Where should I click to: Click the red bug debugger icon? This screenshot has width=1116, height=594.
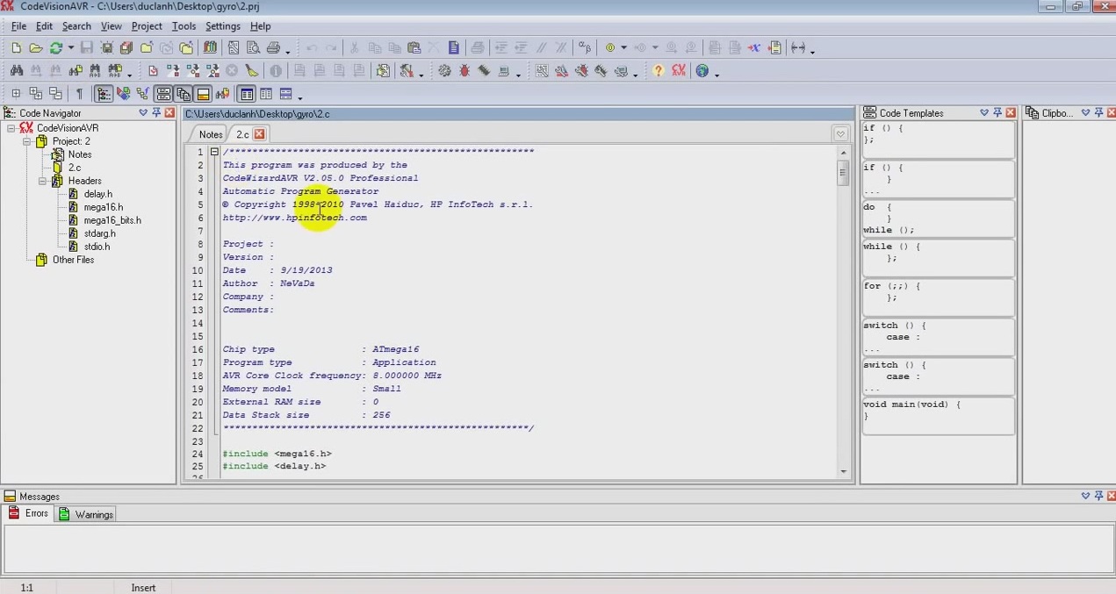464,71
